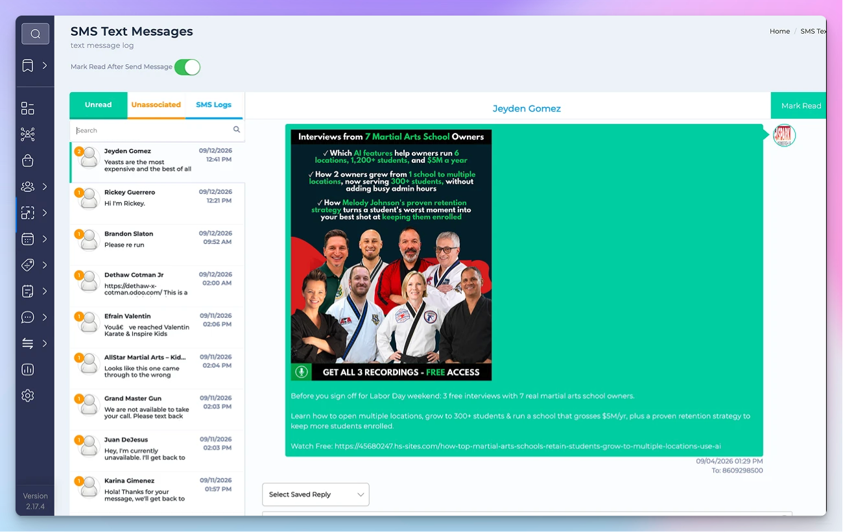Viewport: 843px width, 532px height.
Task: Select the Juan DeJesus message row
Action: [x=157, y=451]
